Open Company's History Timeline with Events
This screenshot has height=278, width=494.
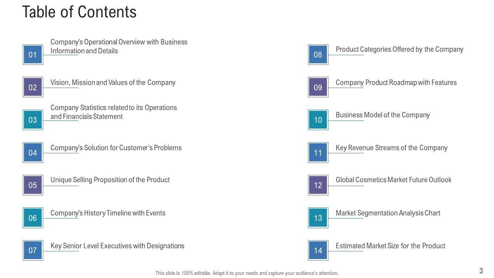tap(108, 213)
